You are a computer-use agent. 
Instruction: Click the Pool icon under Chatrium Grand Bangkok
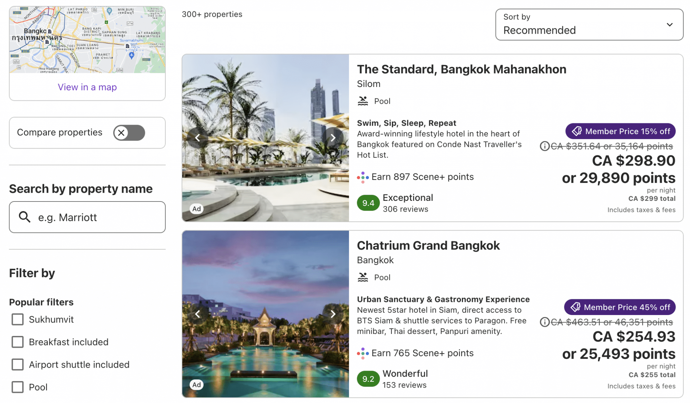tap(363, 277)
